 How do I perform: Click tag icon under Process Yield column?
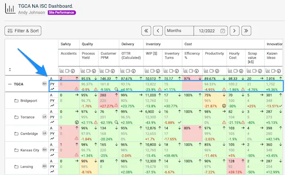point(88,71)
